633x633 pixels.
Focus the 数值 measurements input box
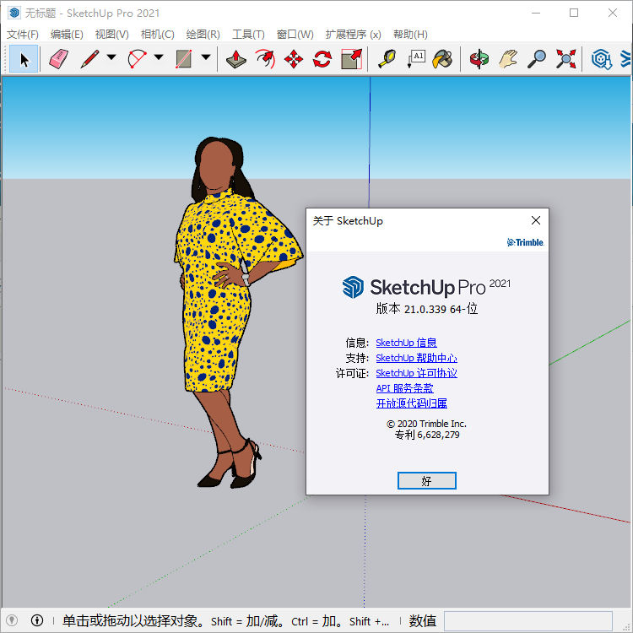(x=528, y=621)
